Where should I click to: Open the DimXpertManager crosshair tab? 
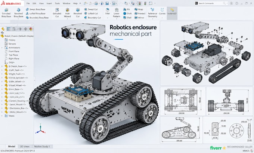[20, 29]
